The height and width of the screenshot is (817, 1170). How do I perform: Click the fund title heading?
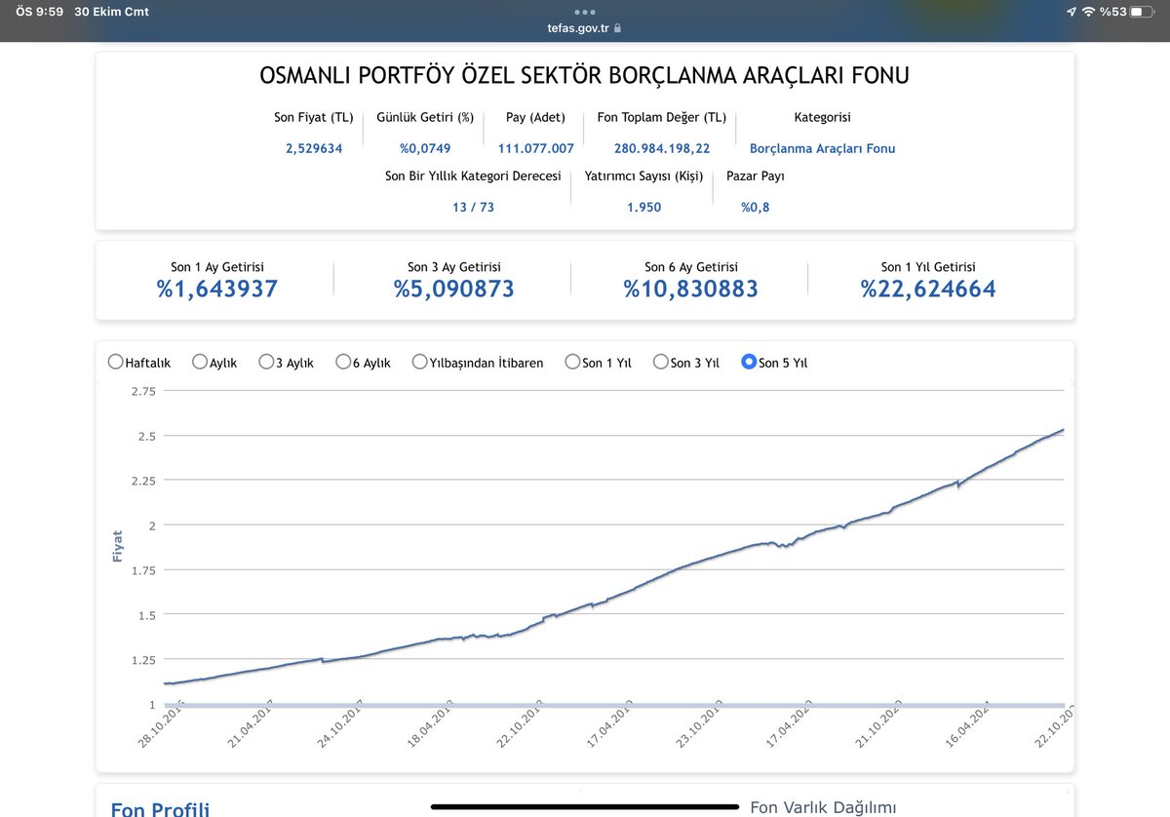coord(585,76)
